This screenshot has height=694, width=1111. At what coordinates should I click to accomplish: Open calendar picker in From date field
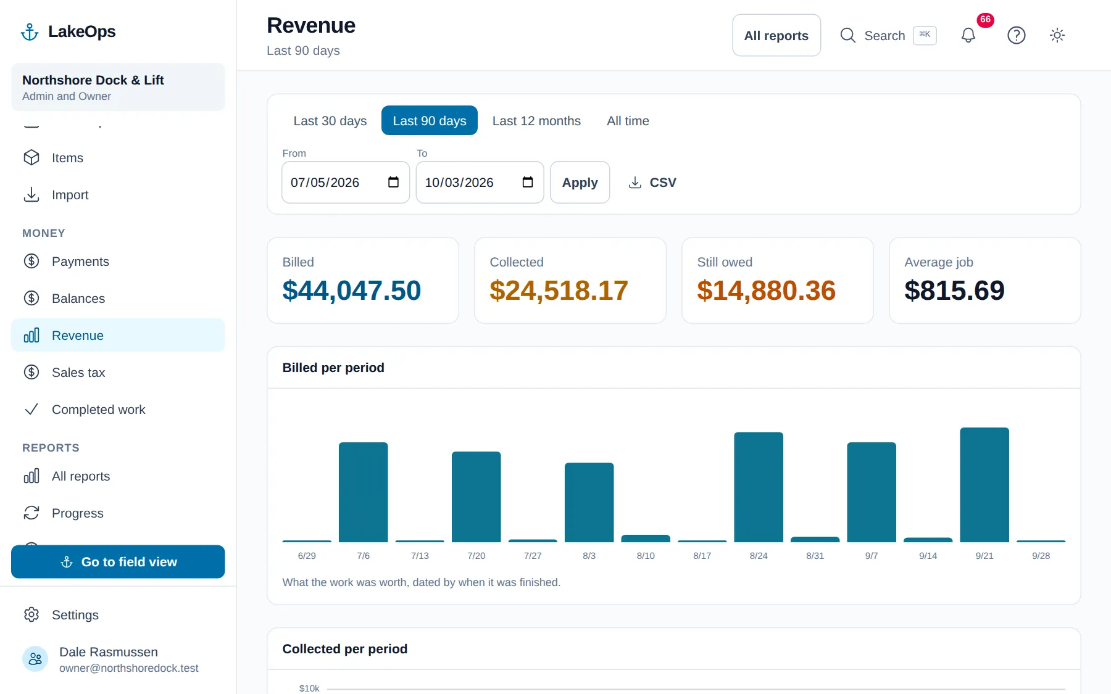tap(393, 182)
